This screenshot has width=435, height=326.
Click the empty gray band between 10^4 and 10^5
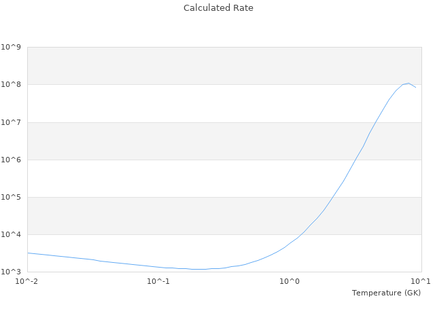[170, 215]
